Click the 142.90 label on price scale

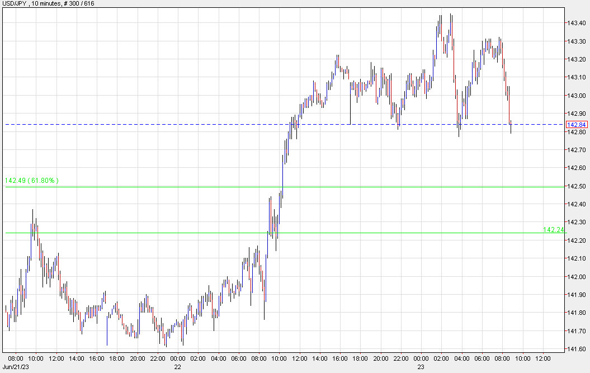tap(576, 114)
